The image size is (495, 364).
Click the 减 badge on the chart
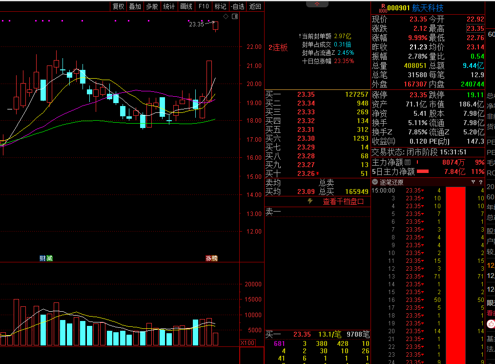click(x=50, y=258)
